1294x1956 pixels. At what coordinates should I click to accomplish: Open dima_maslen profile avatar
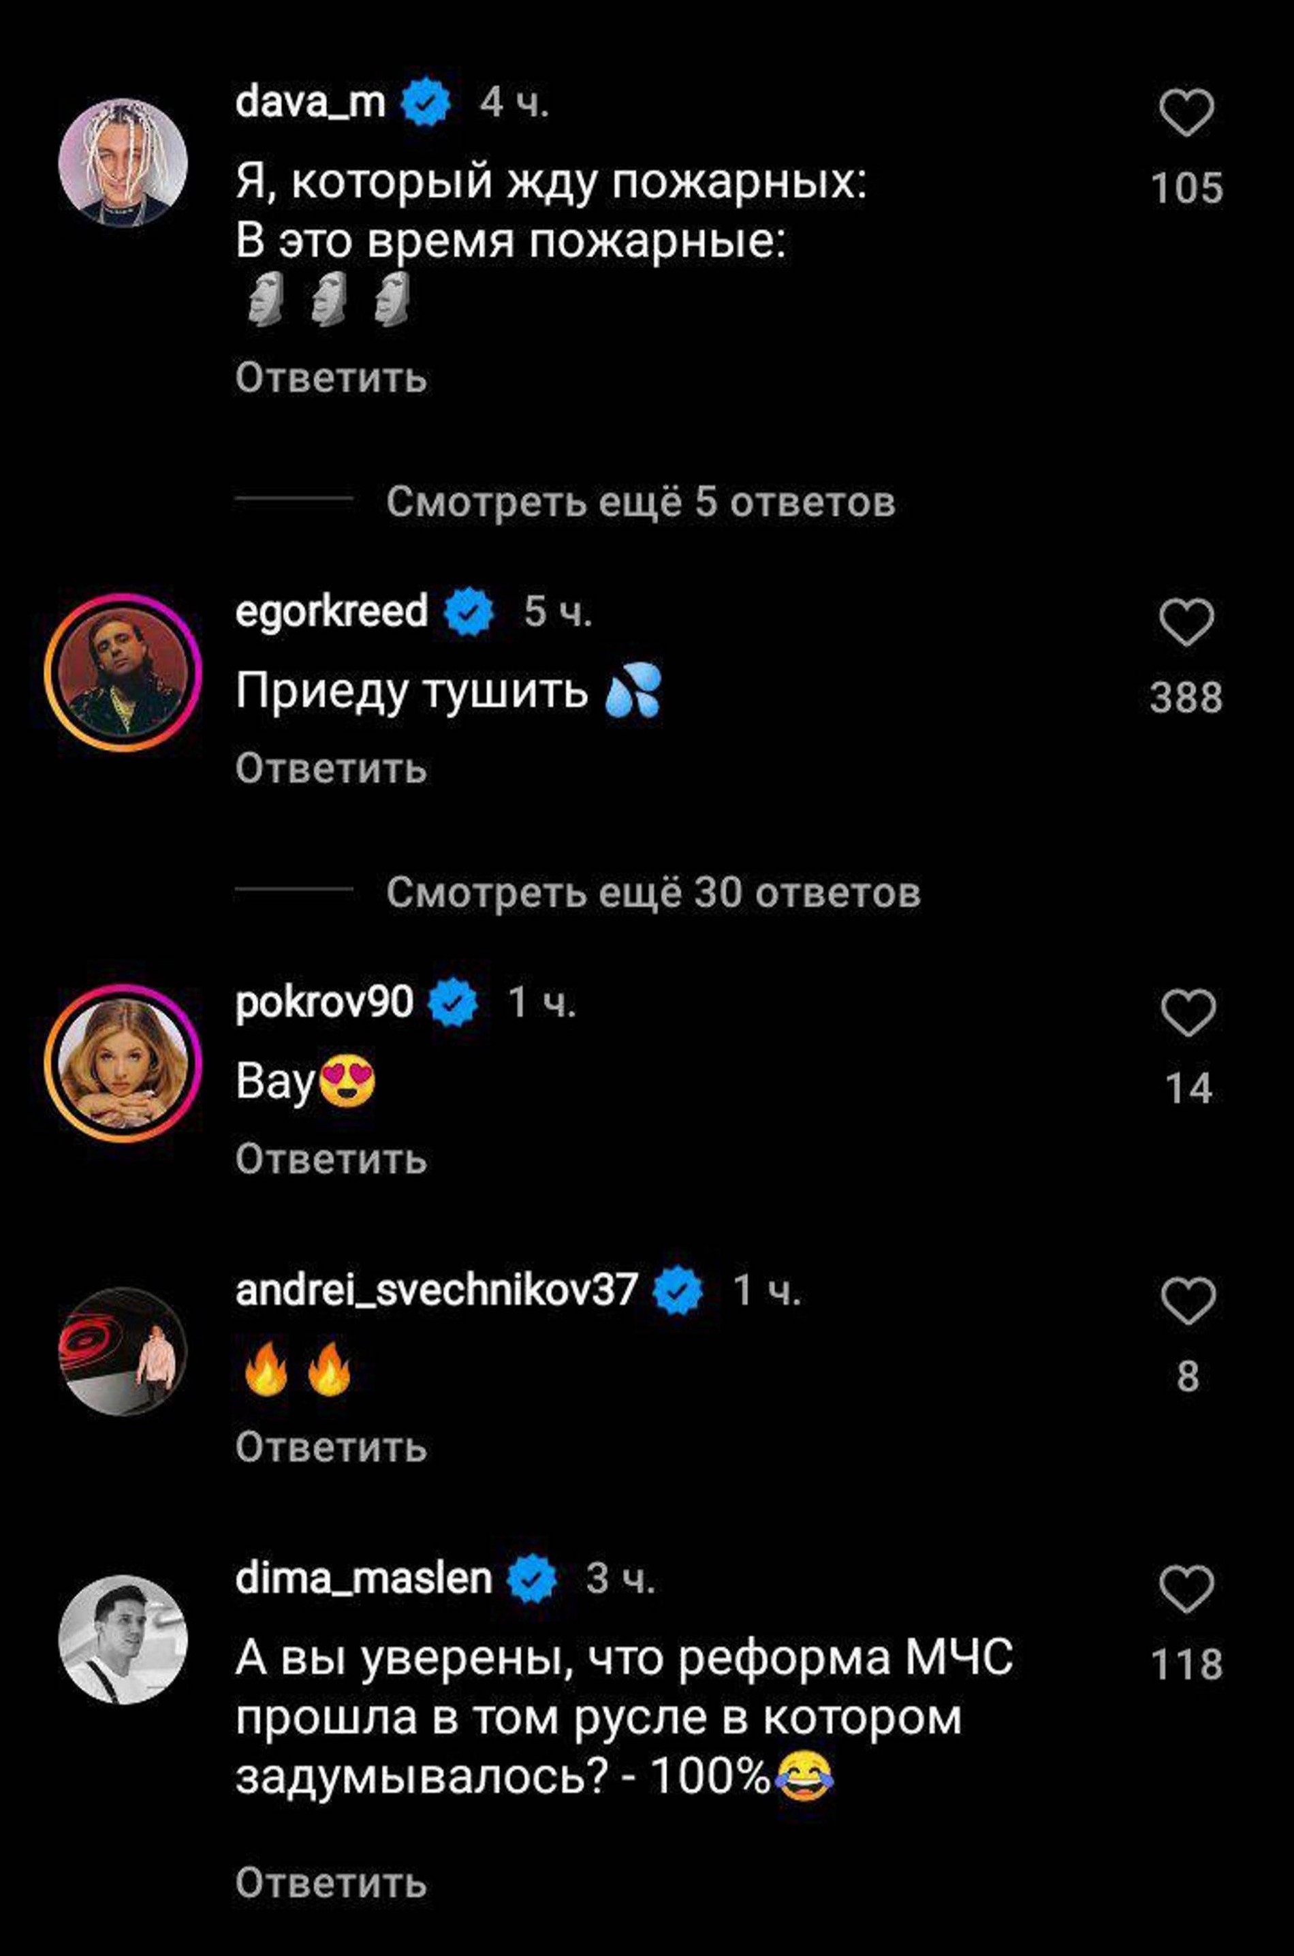point(123,1639)
